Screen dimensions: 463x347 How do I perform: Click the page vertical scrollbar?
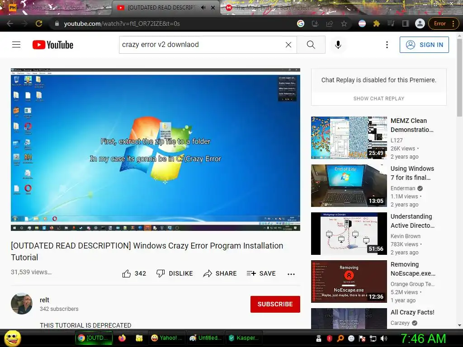[x=459, y=77]
